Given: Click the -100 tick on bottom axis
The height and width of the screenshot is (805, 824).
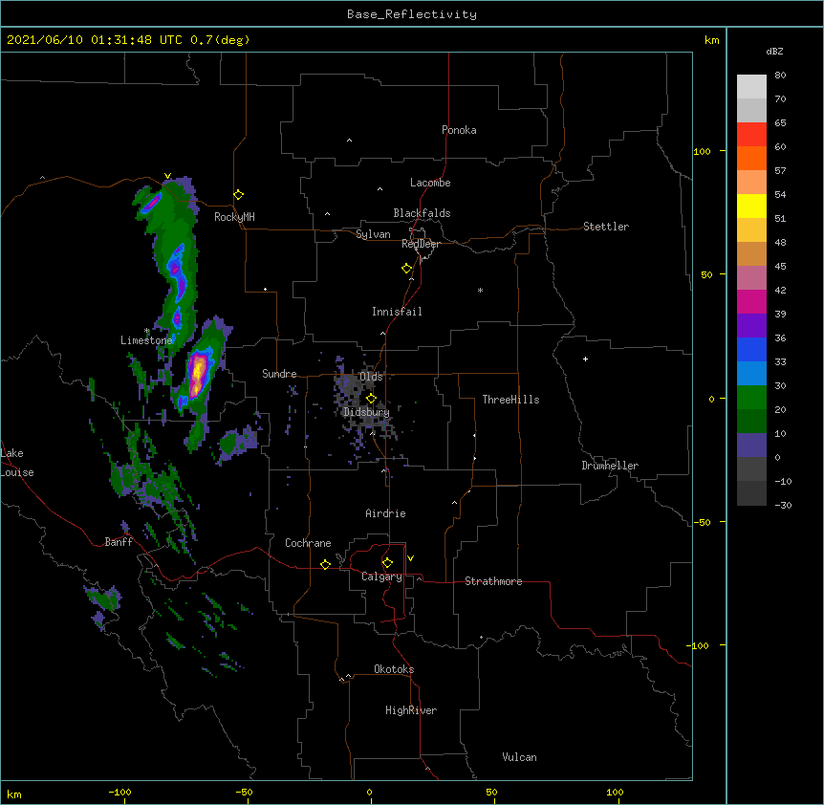Looking at the screenshot, I should [120, 793].
